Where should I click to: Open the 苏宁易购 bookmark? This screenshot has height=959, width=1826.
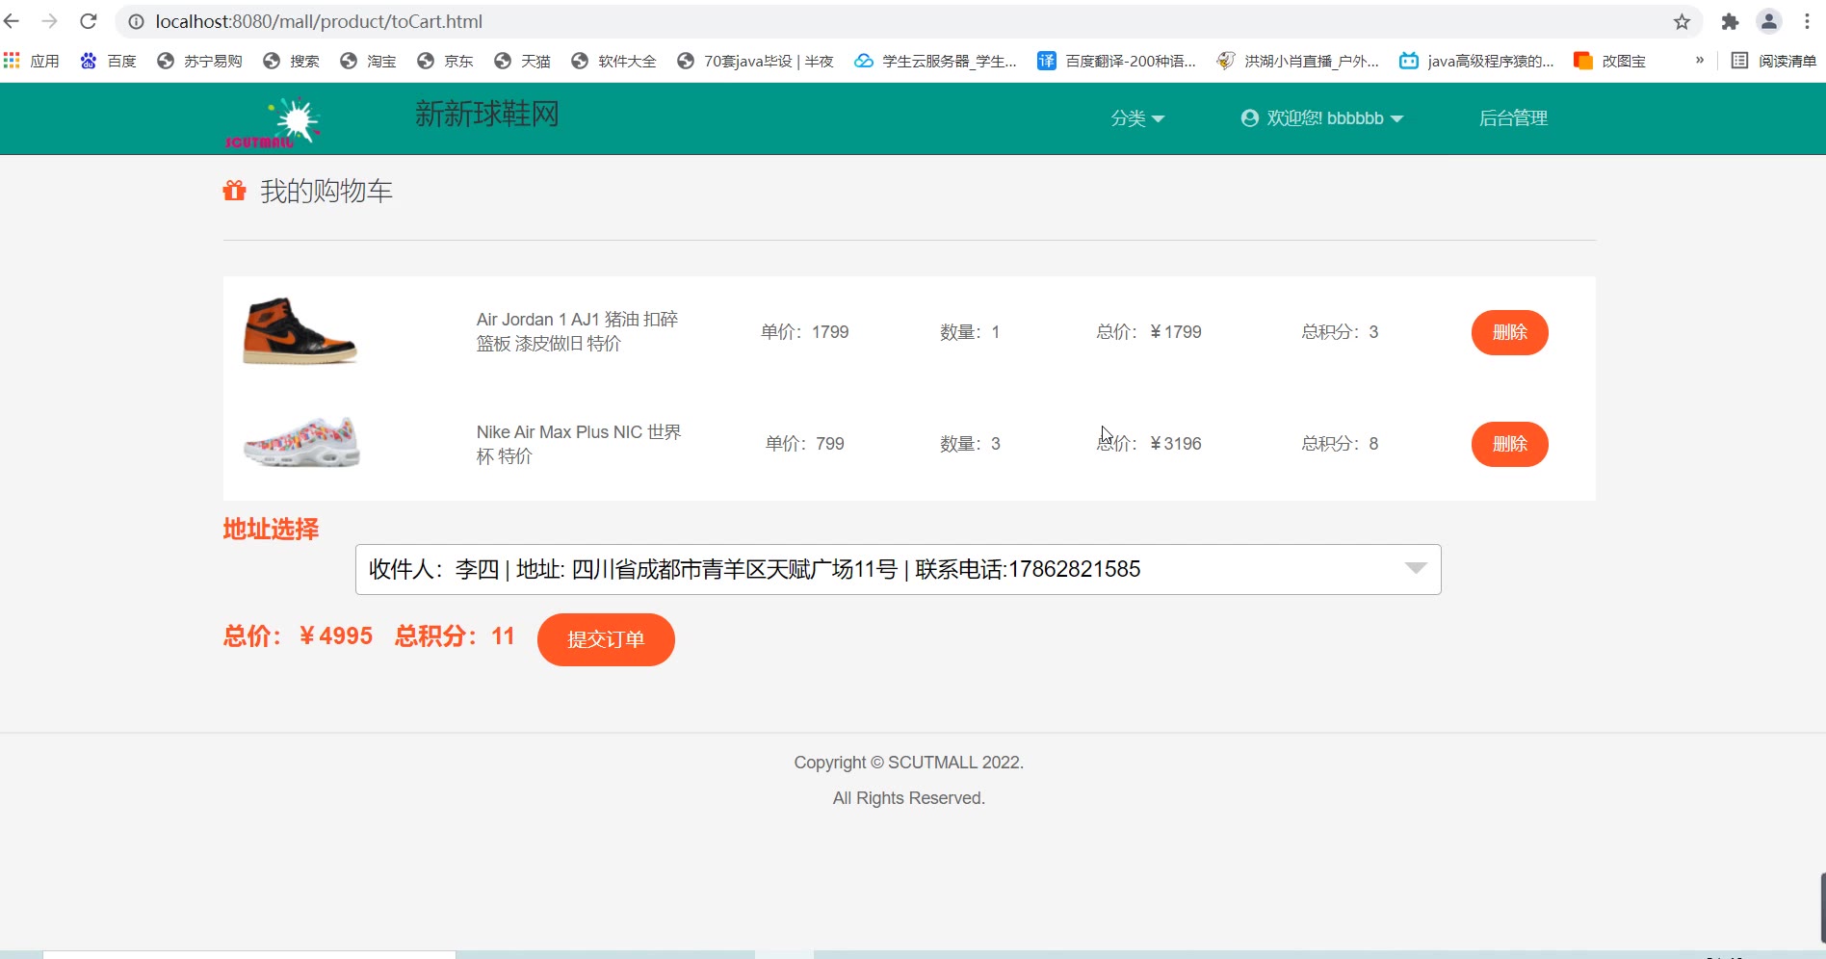tap(199, 61)
